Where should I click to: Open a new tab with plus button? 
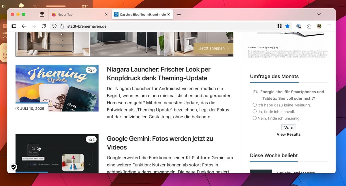tap(179, 14)
